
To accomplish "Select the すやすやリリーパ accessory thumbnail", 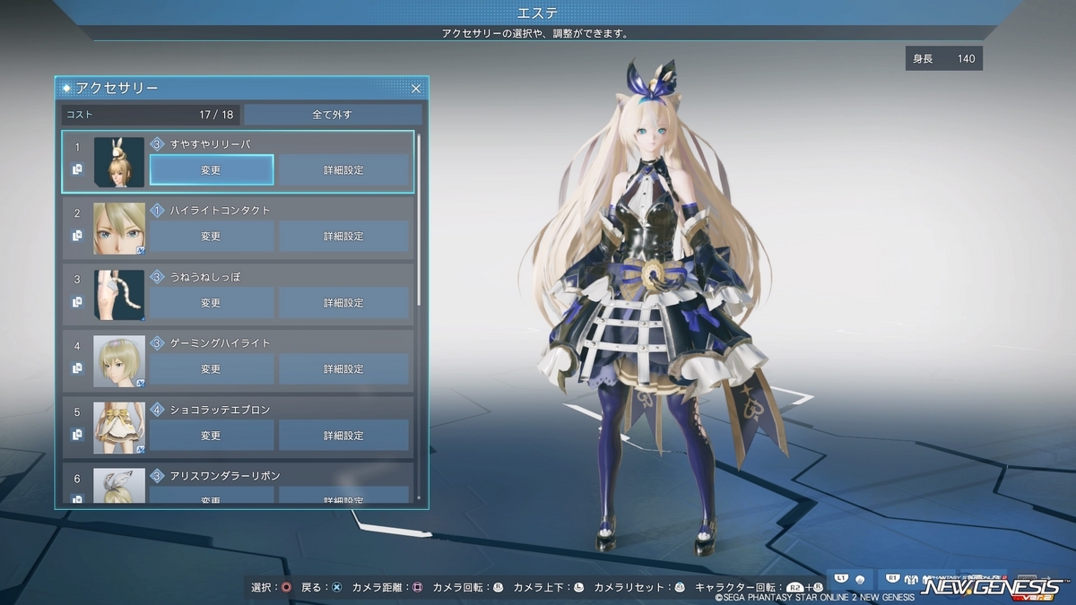I will tap(119, 162).
